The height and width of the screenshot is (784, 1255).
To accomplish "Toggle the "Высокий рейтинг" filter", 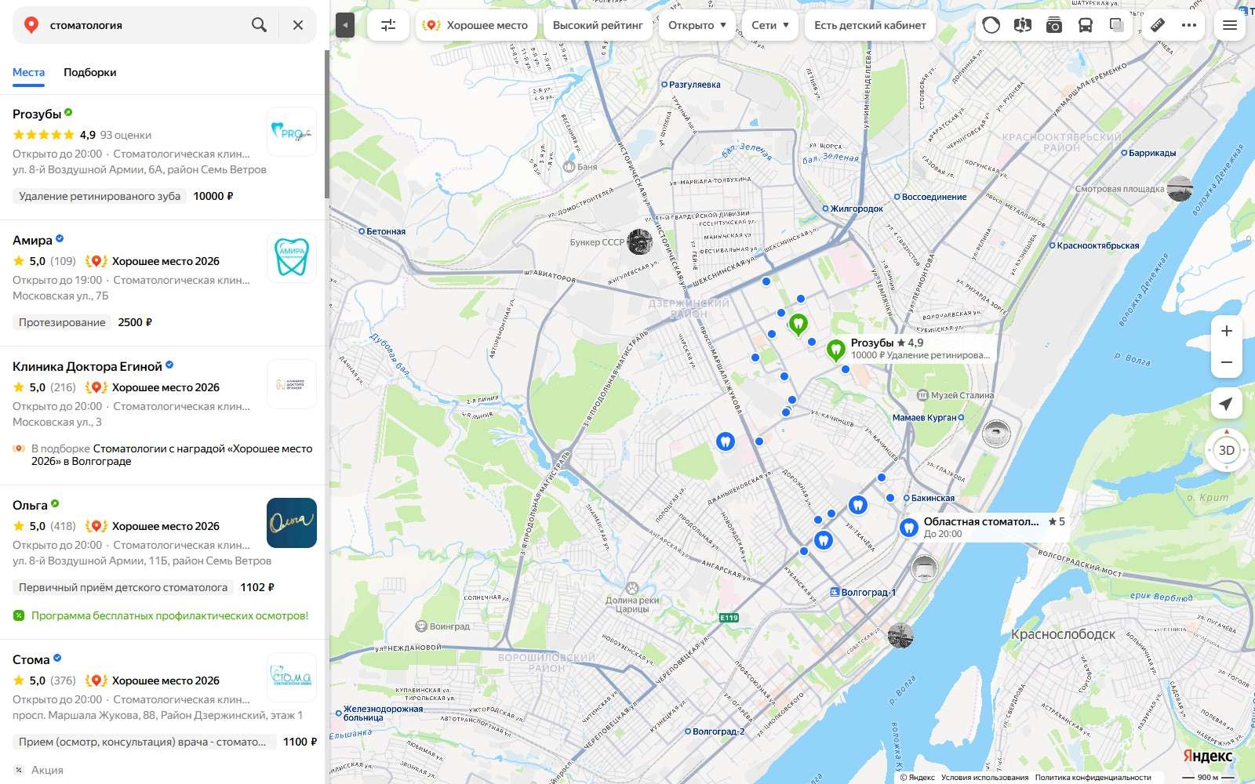I will (598, 25).
